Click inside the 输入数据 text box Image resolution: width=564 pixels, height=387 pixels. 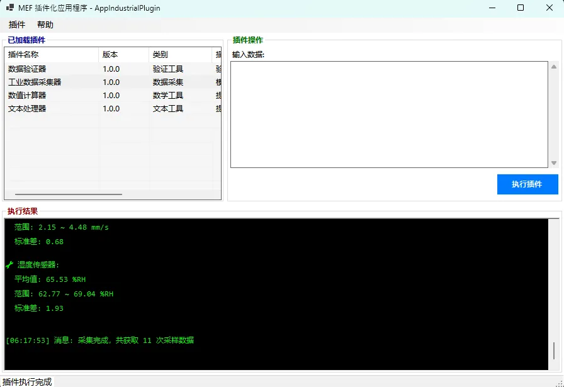point(389,114)
